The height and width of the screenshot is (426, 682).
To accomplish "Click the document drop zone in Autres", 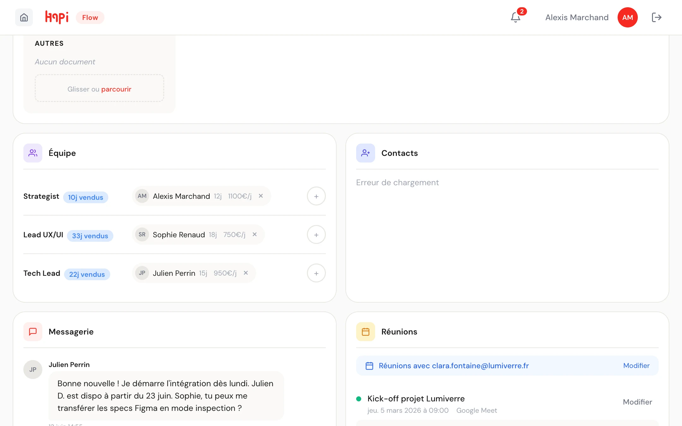I will (x=99, y=88).
